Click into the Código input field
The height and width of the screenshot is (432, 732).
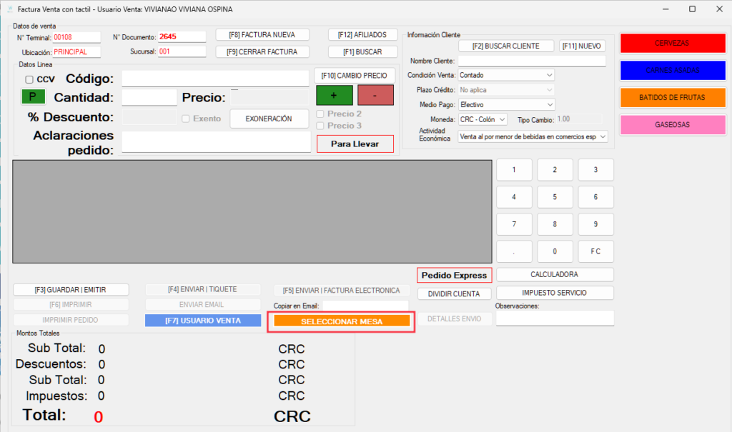tap(215, 78)
